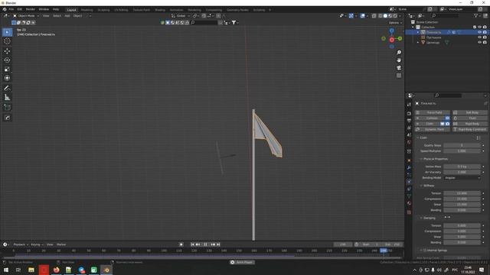Switch to the Modeling workspace tab
The image size is (490, 275).
pos(87,10)
